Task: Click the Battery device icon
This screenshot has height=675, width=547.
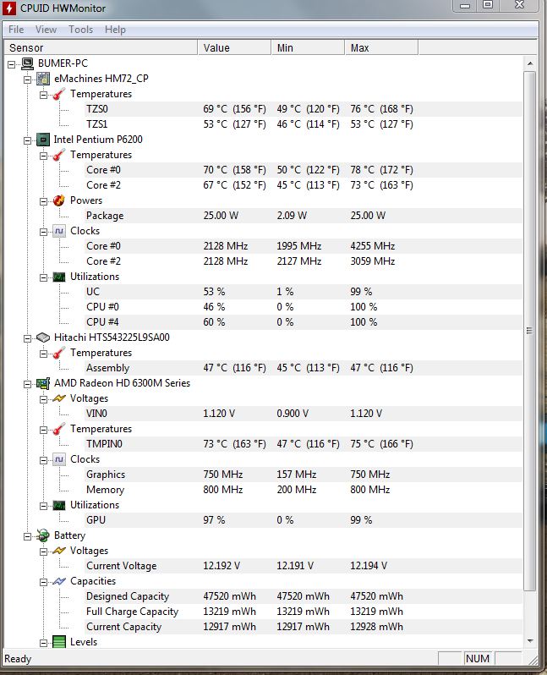Action: [x=42, y=535]
